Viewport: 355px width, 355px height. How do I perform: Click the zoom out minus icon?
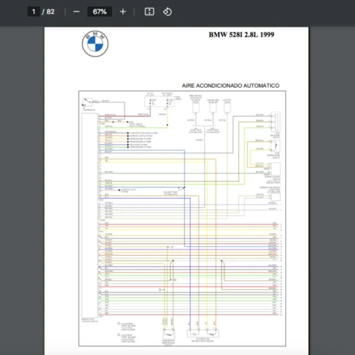click(76, 12)
